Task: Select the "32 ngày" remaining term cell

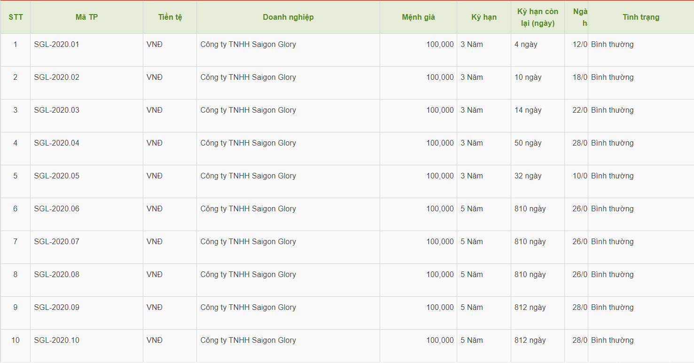Action: pyautogui.click(x=528, y=176)
